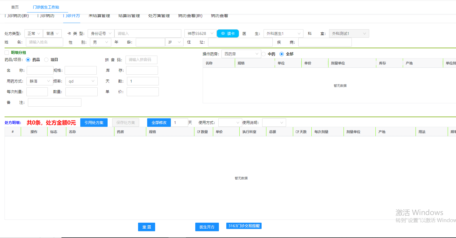Choose the 全部 radio option

coord(282,54)
